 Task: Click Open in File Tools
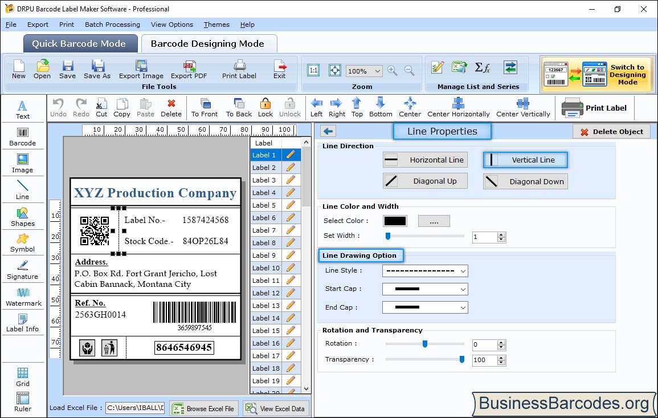(42, 70)
